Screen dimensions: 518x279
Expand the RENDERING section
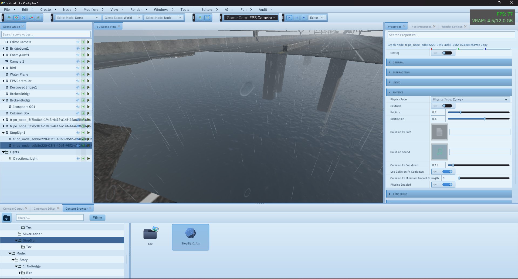tap(449, 194)
